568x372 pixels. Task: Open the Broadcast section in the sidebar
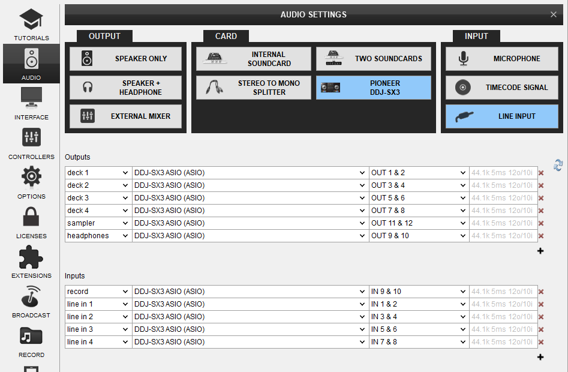click(x=31, y=301)
